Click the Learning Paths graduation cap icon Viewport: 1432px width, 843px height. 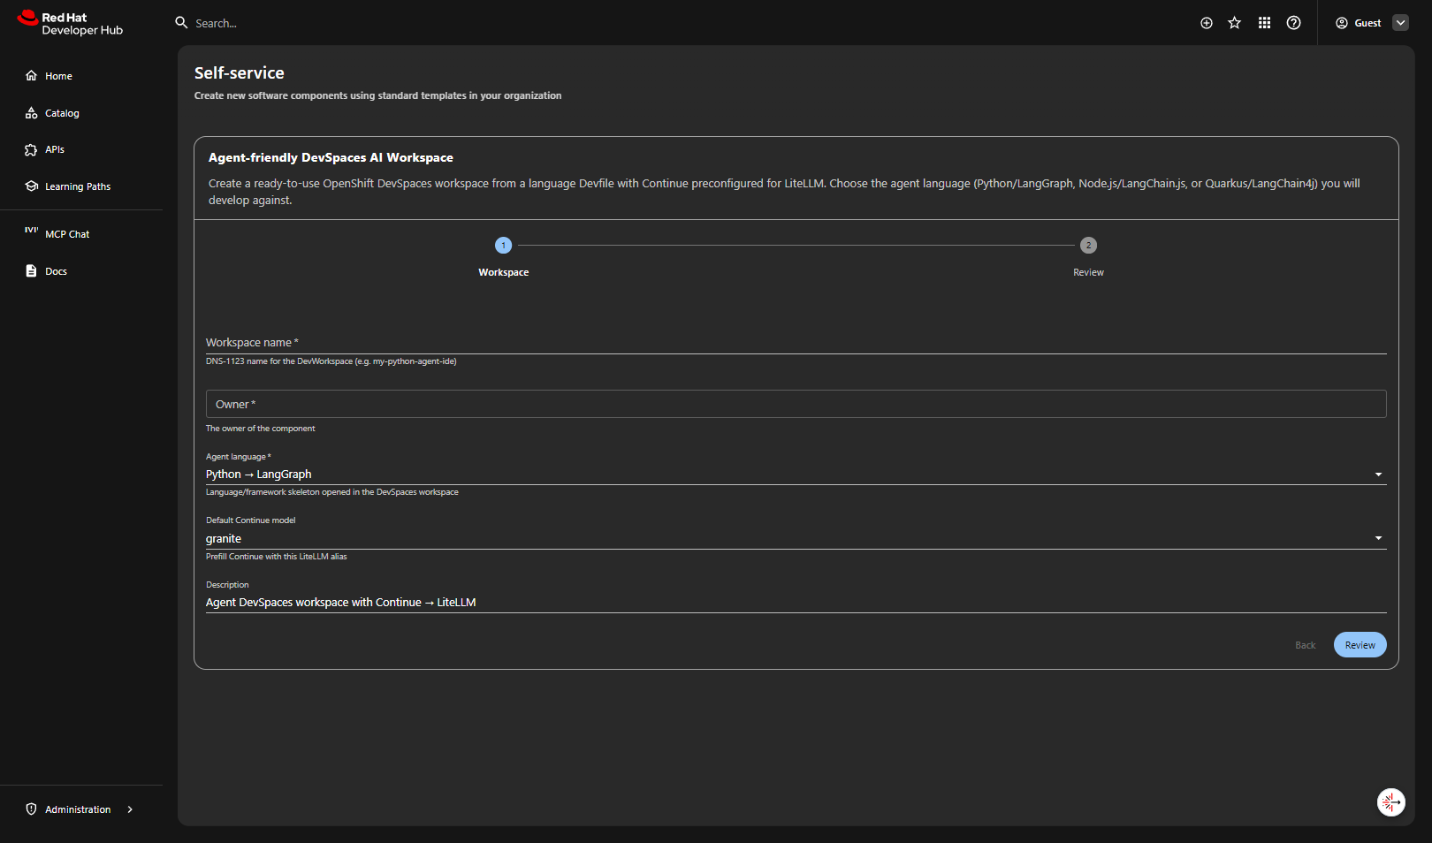32,186
